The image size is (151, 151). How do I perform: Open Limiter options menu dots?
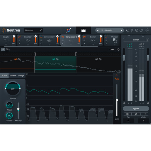coord(148,40)
